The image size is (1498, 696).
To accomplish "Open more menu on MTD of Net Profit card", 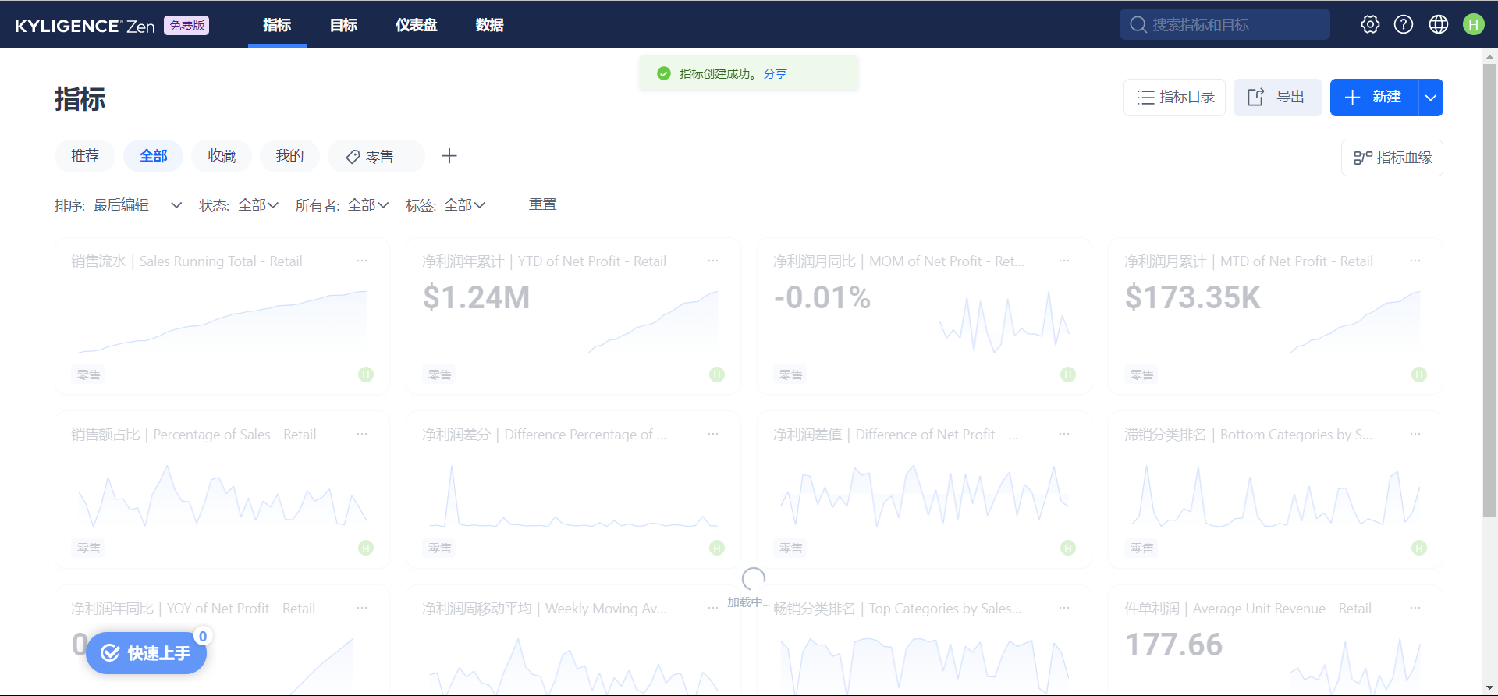I will click(x=1415, y=261).
